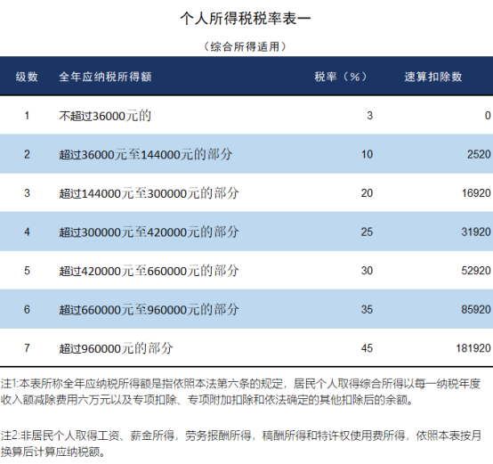Select the row 不超过36000元的
Viewport: 493px width, 464px height.
pyautogui.click(x=246, y=115)
